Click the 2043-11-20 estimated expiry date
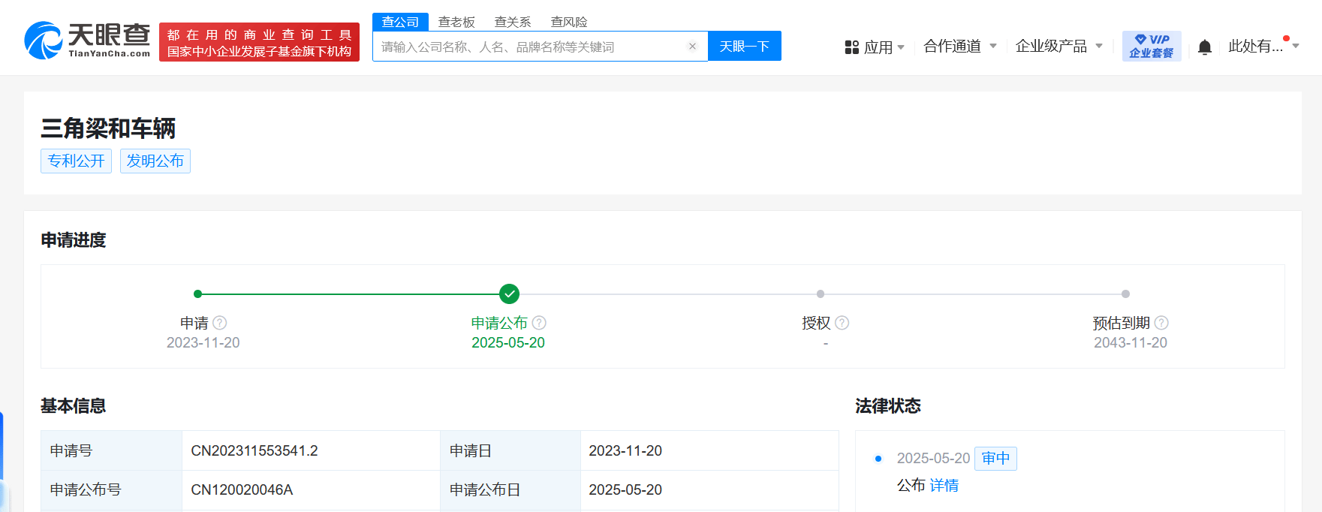The width and height of the screenshot is (1322, 512). point(1131,342)
